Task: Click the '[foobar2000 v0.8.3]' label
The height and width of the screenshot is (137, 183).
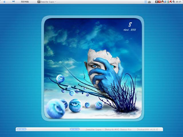Action: 148,129
